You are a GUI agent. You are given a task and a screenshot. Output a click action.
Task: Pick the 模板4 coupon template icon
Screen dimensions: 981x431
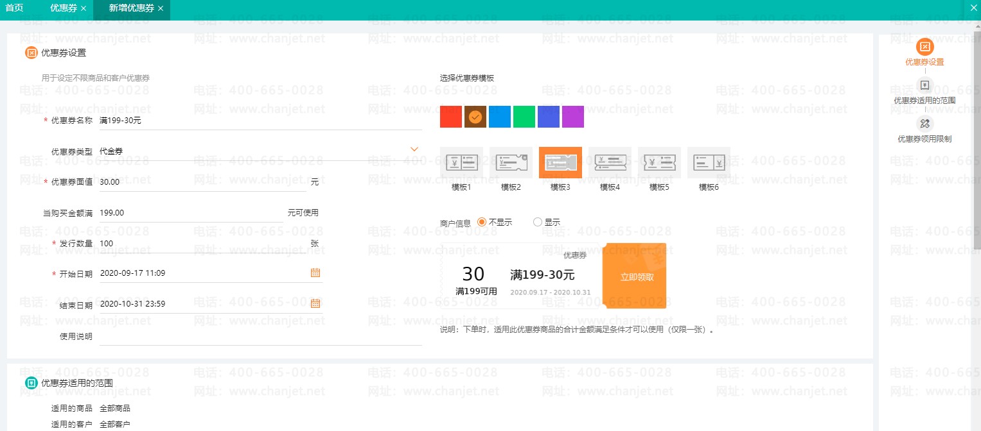pos(610,162)
